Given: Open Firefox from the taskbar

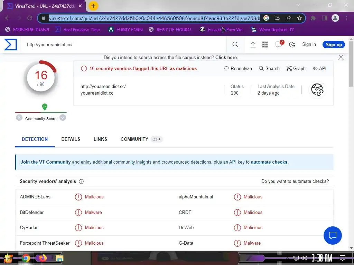Looking at the screenshot, I should (x=43, y=258).
